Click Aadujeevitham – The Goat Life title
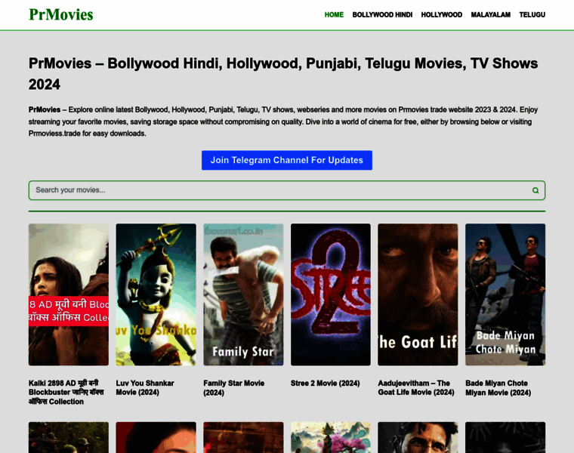The image size is (574, 453). (x=416, y=387)
